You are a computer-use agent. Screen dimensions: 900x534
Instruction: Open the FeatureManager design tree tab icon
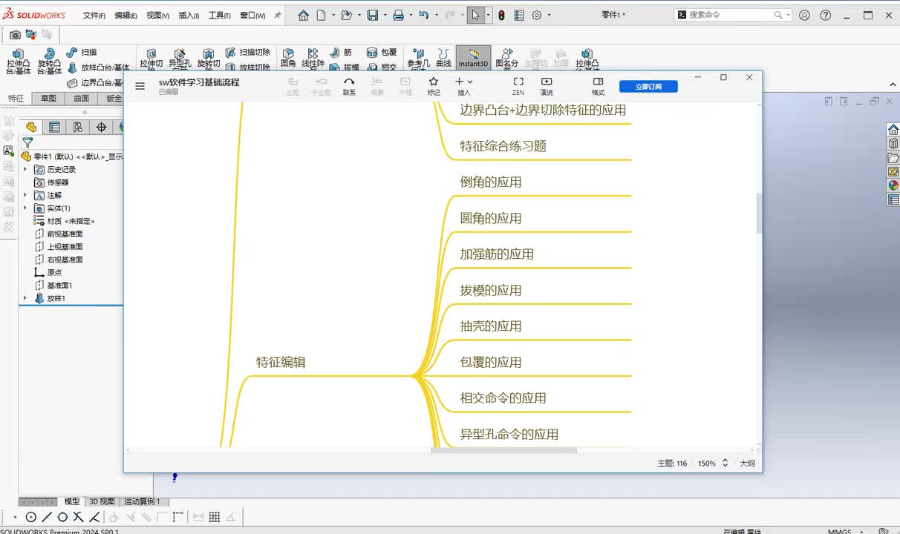[x=31, y=127]
